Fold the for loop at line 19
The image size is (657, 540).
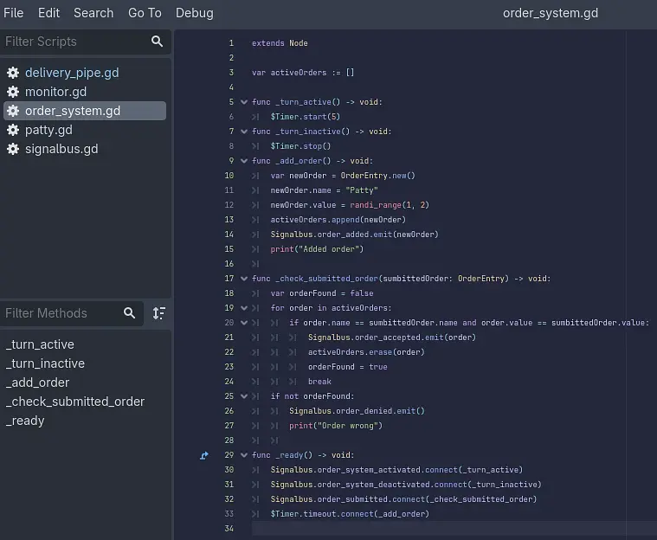coord(244,308)
